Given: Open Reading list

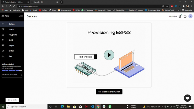Looking at the screenshot, I should [187, 10].
